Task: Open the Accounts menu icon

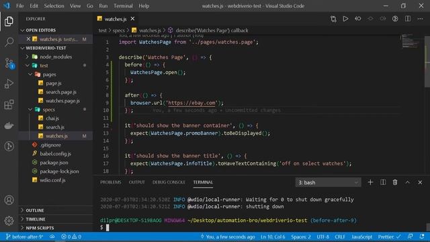Action: coord(9,200)
